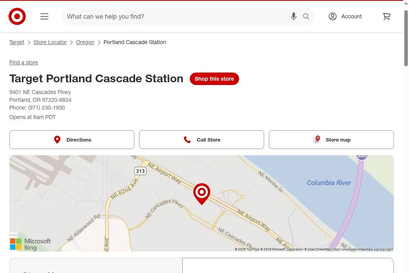This screenshot has width=409, height=273.
Task: Open the Account user icon
Action: pos(333,16)
